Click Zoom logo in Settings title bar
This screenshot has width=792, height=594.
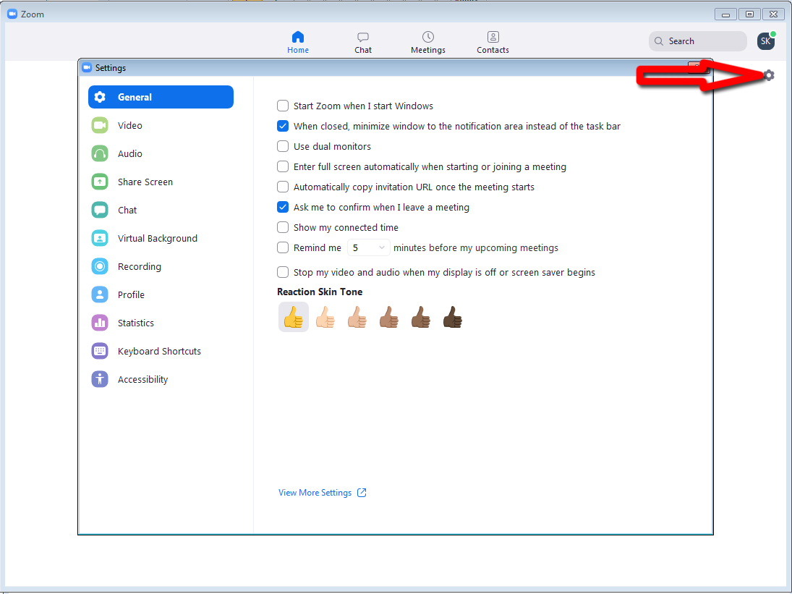coord(87,68)
